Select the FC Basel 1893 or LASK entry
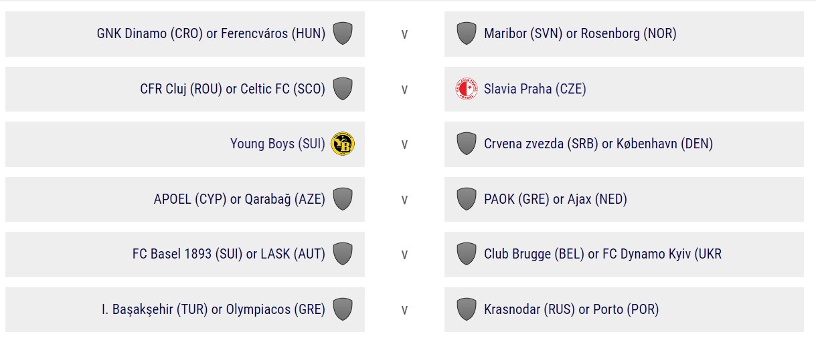 229,255
